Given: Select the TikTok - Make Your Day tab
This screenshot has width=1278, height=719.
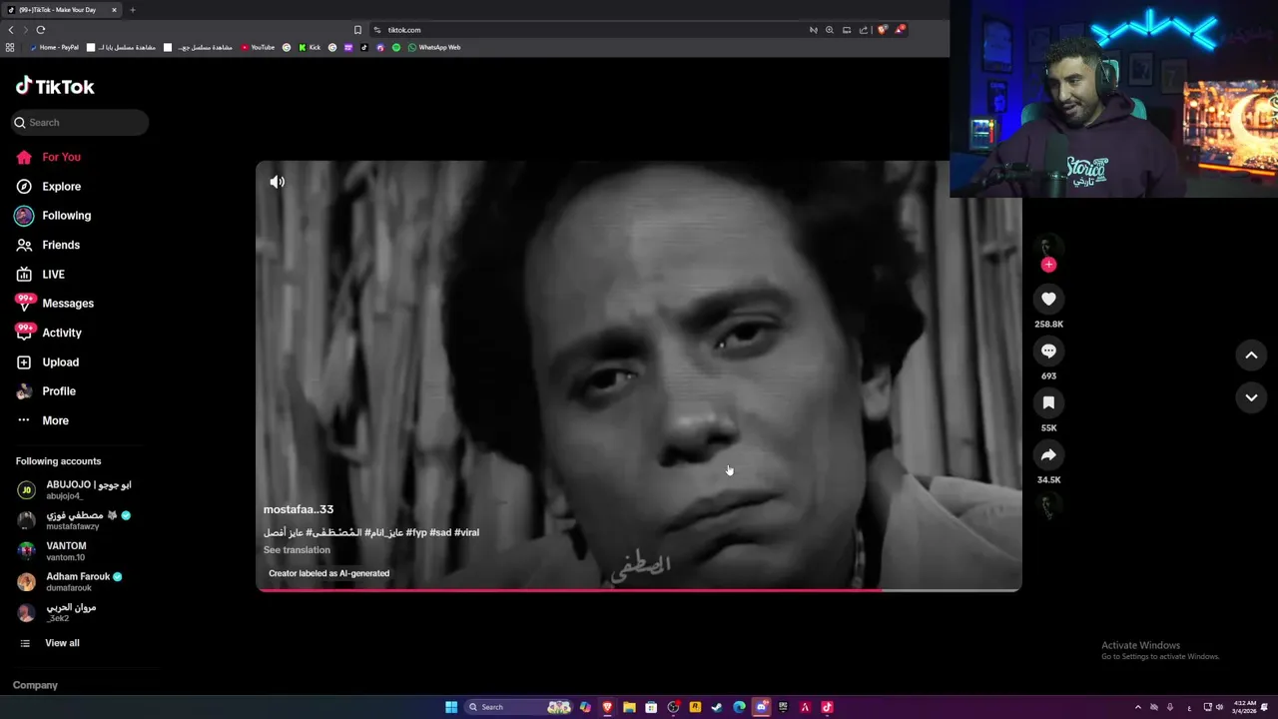Looking at the screenshot, I should point(62,10).
